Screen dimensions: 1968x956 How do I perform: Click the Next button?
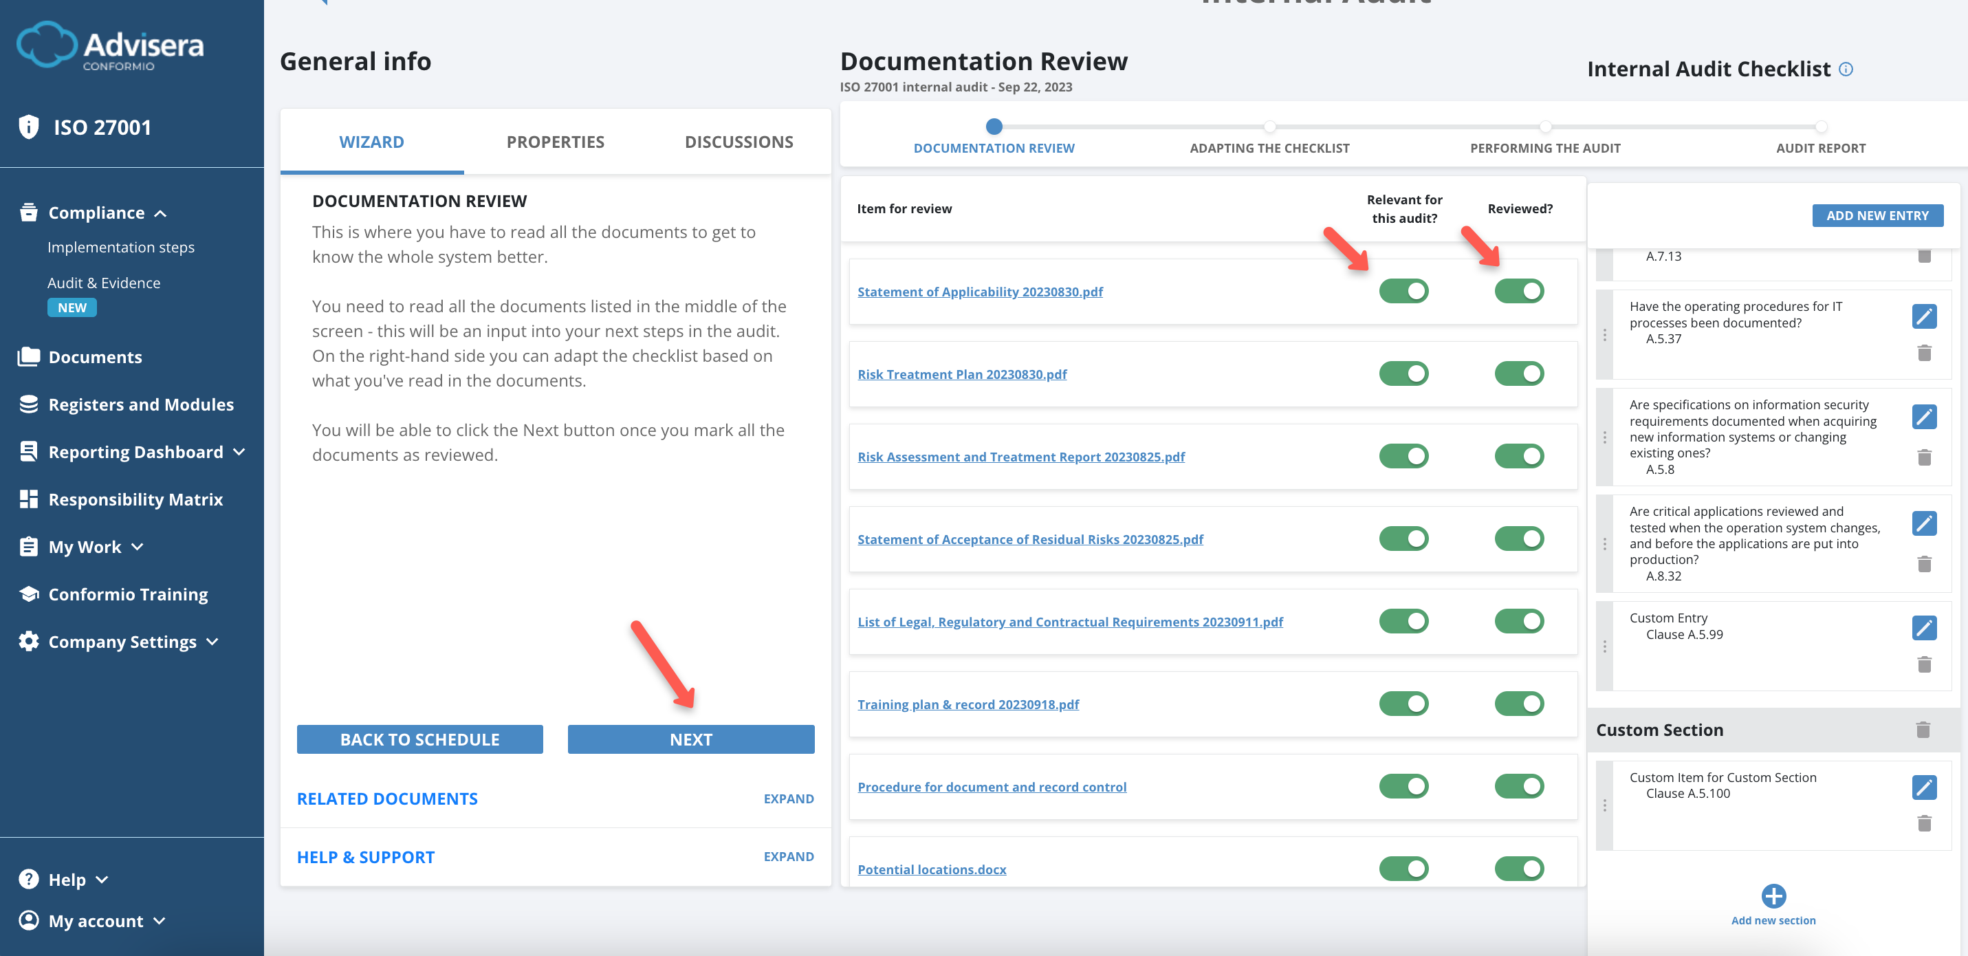(690, 740)
